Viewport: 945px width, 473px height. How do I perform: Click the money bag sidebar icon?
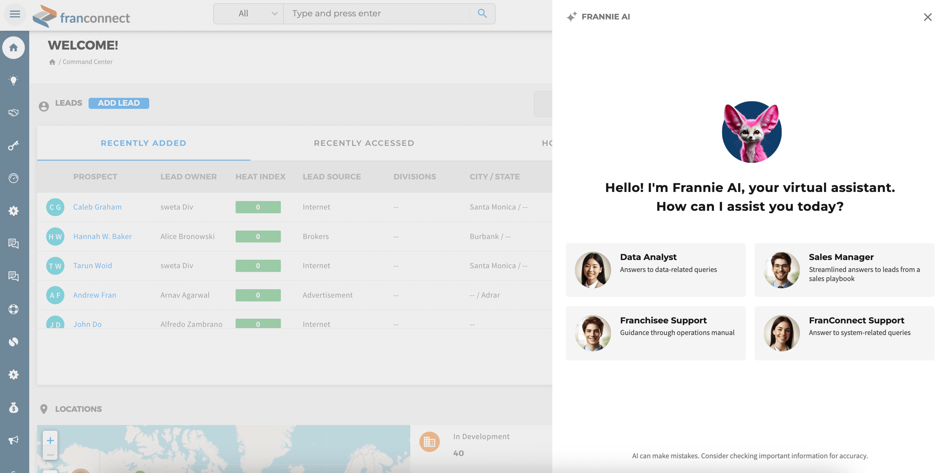[x=14, y=407]
